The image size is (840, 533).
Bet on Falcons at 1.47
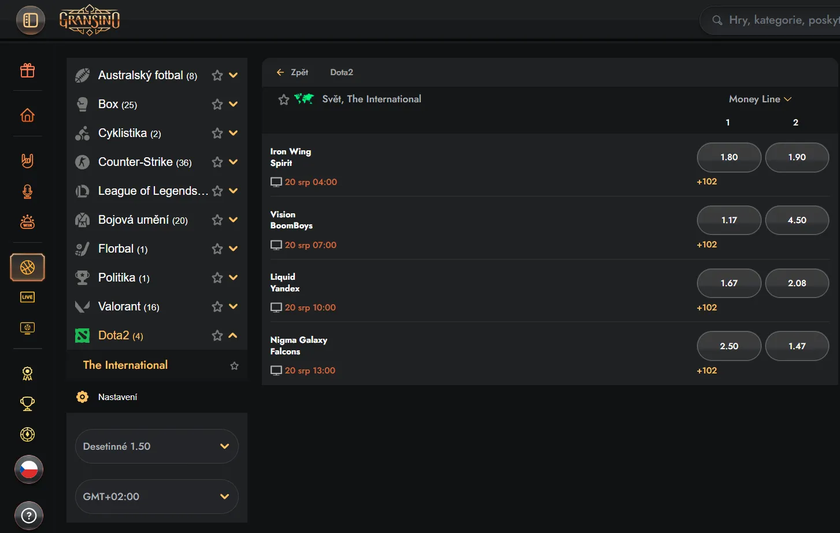coord(797,346)
